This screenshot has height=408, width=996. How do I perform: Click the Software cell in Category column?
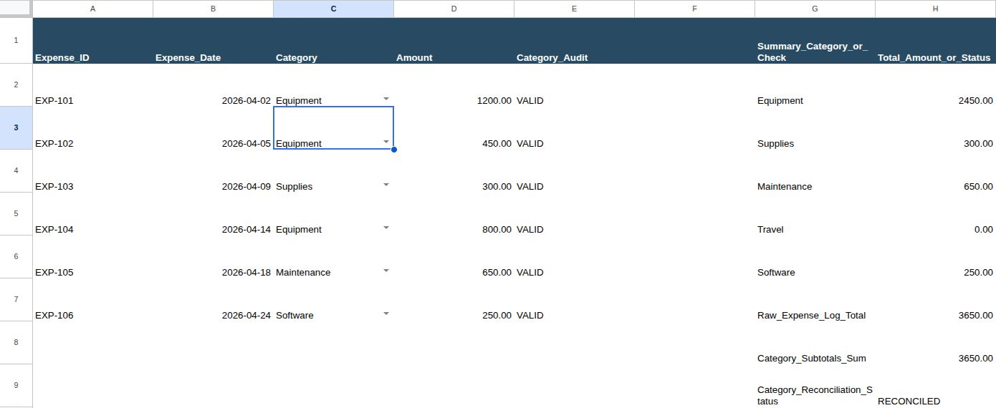333,300
